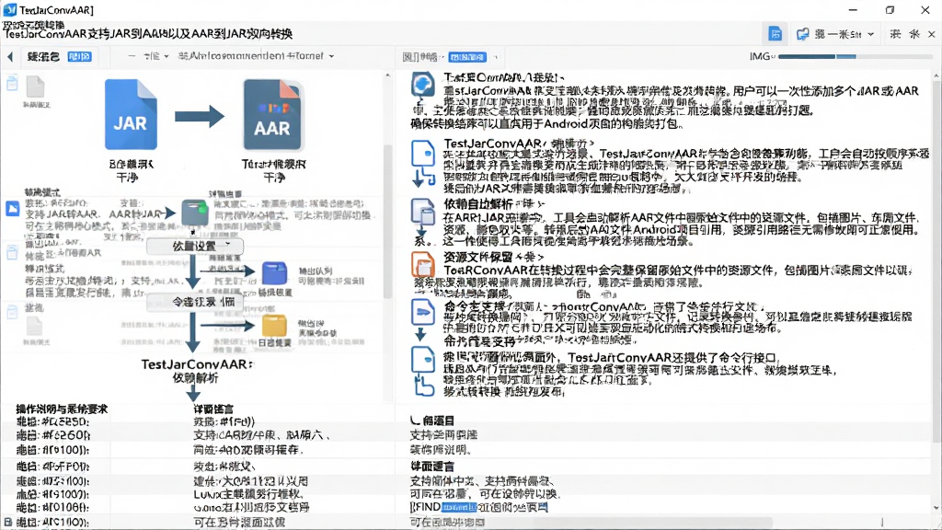The height and width of the screenshot is (530, 942).
Task: Click the document icon beside TestJarConvAAR heading
Action: [x=423, y=154]
